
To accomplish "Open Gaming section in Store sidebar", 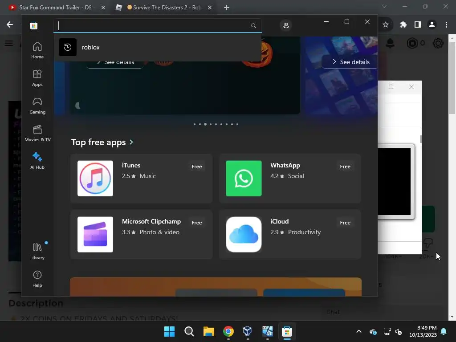I will (37, 106).
